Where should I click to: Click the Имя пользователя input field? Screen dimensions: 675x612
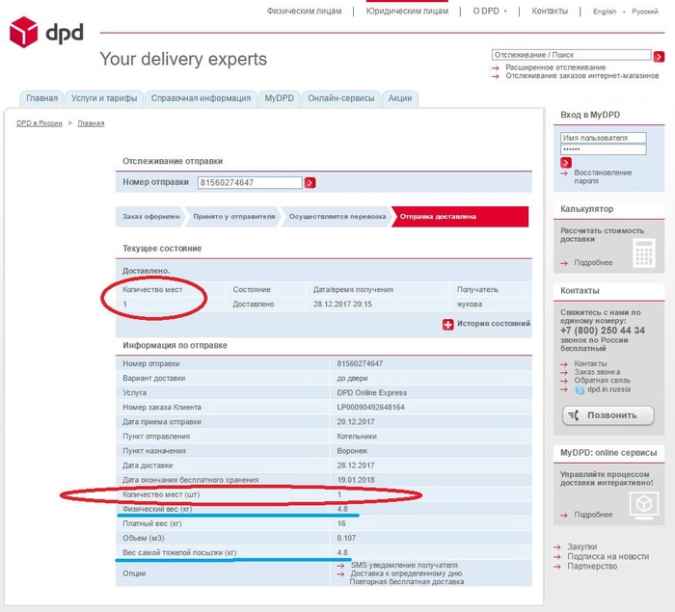[603, 138]
